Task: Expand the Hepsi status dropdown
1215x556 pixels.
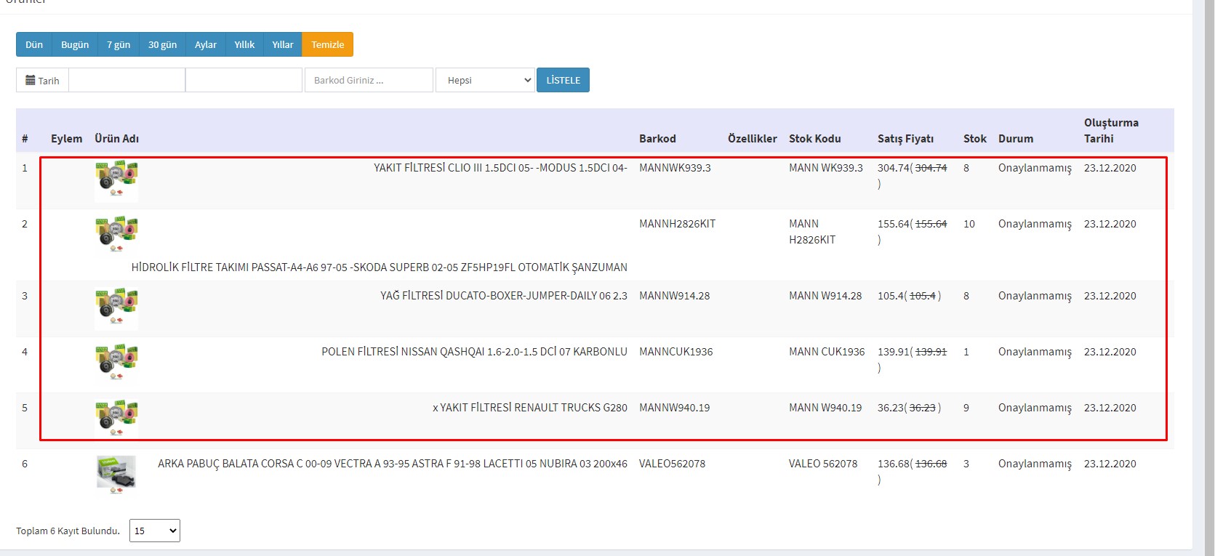Action: (x=485, y=81)
